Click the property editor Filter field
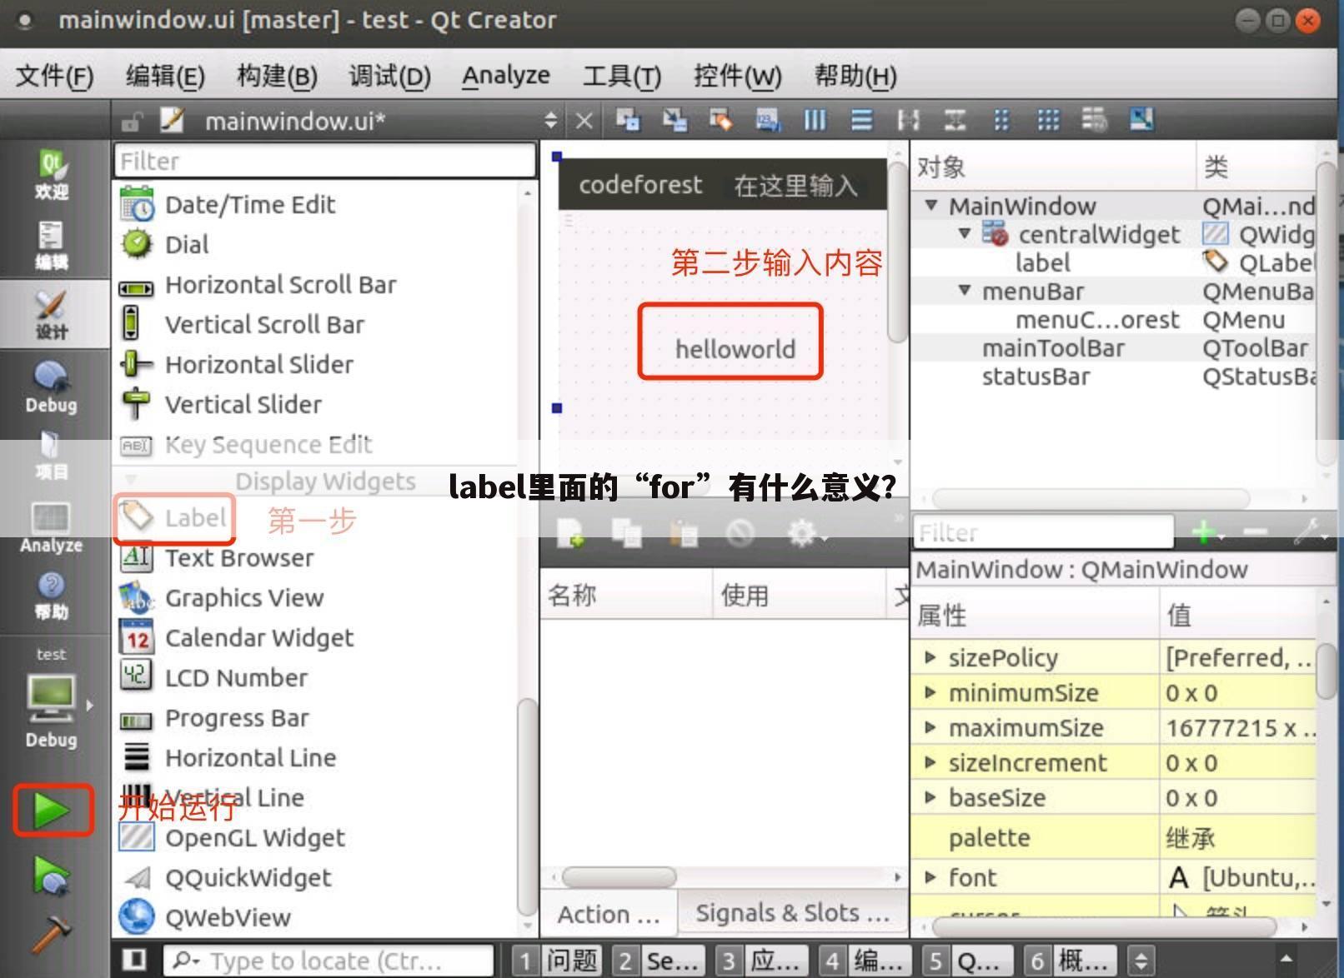 (1044, 531)
